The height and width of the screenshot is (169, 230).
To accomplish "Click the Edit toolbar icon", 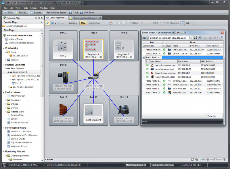I will 186,23.
